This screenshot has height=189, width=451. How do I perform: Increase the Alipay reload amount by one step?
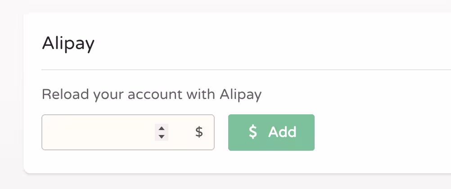point(162,128)
